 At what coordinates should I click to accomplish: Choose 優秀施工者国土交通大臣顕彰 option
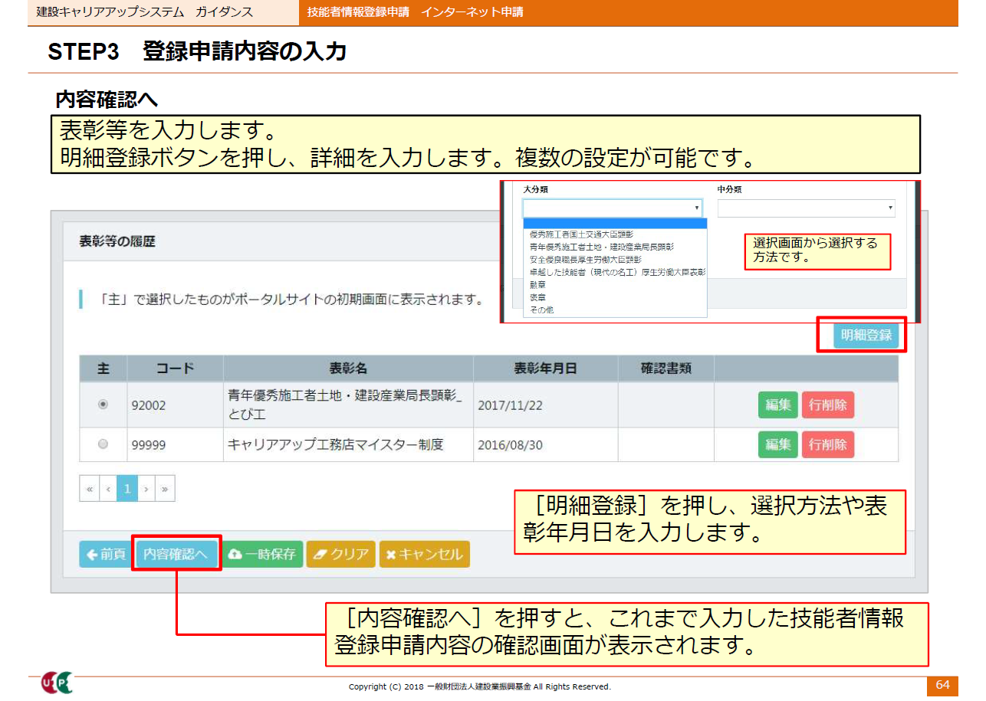615,234
